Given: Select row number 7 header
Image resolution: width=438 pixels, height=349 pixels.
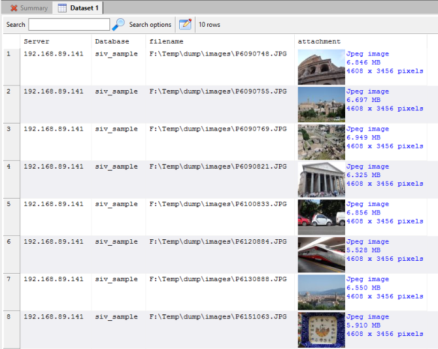Looking at the screenshot, I should (9, 280).
